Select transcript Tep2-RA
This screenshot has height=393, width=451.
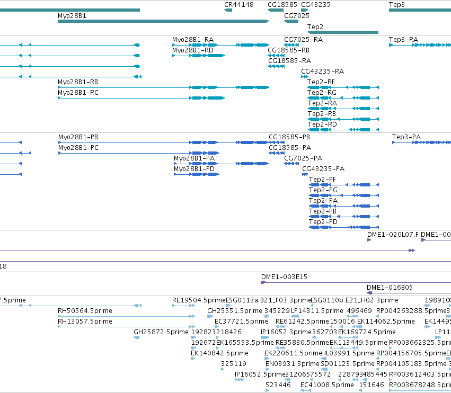(343, 109)
